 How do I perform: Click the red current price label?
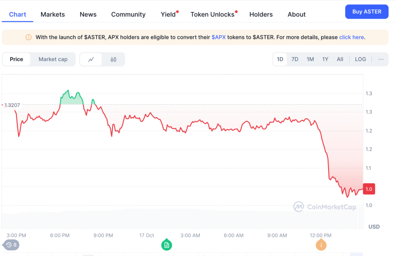pos(369,189)
